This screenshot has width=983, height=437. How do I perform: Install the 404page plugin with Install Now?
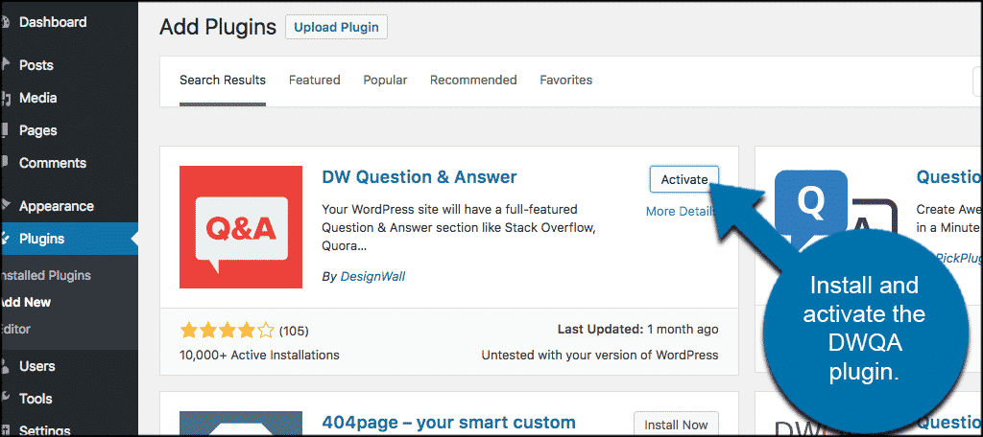pos(676,424)
